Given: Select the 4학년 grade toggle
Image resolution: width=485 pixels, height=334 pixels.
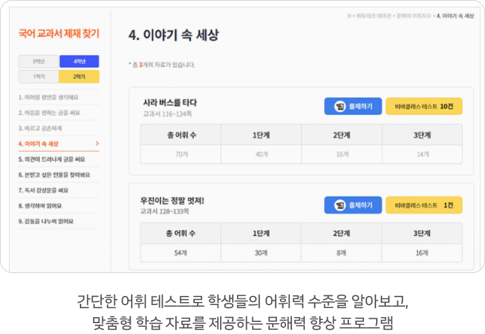Looking at the screenshot, I should pos(79,61).
